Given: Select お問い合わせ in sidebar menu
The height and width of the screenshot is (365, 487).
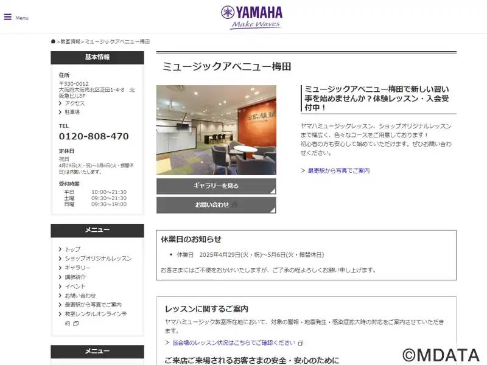Looking at the screenshot, I should pos(80,296).
